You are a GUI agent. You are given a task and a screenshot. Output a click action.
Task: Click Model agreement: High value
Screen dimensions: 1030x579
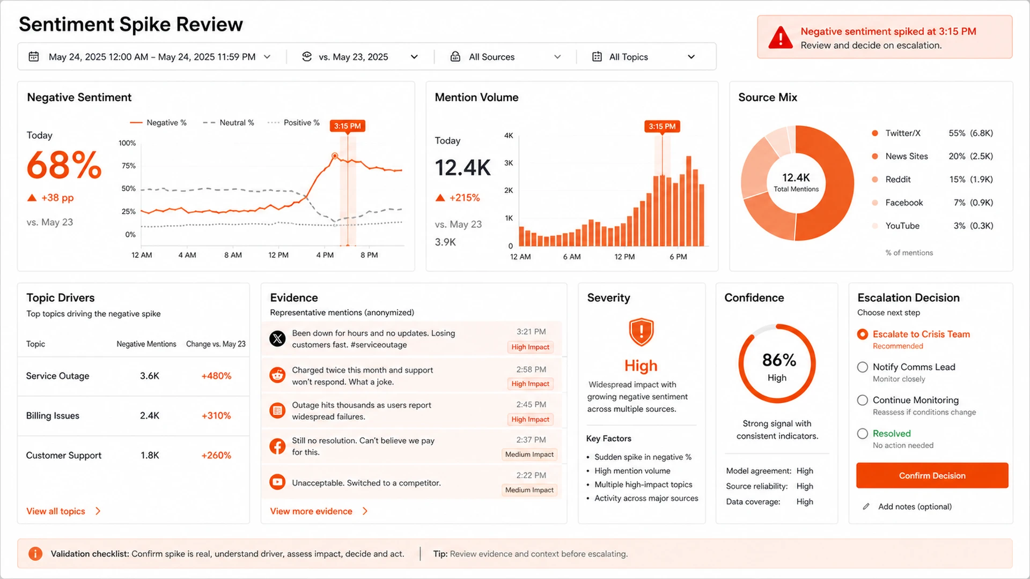tap(805, 471)
